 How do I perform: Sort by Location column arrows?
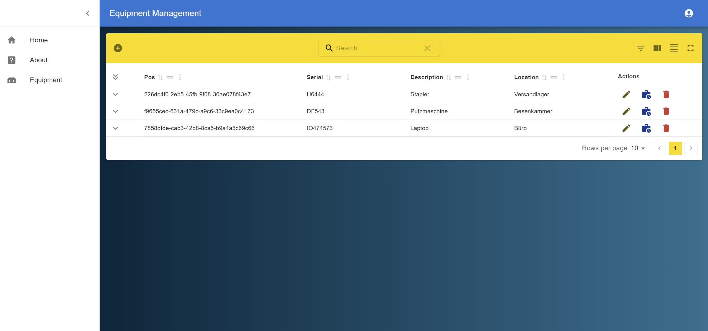pyautogui.click(x=544, y=77)
